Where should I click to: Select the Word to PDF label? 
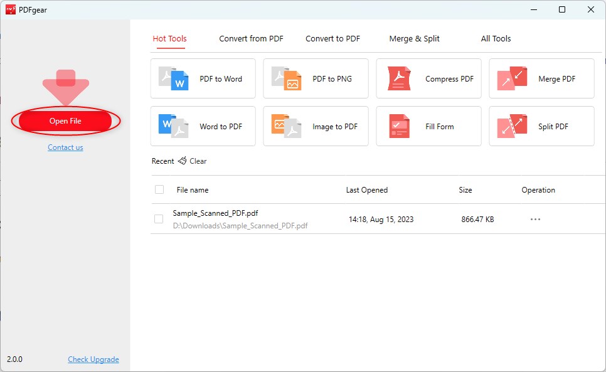click(221, 126)
